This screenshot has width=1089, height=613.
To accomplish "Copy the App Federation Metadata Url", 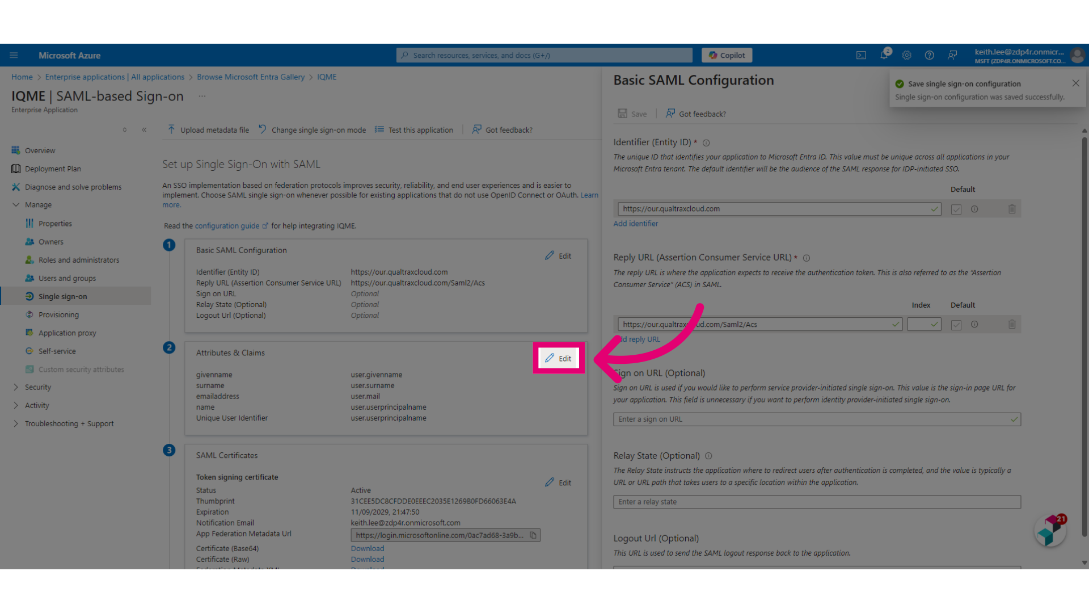I will point(533,535).
